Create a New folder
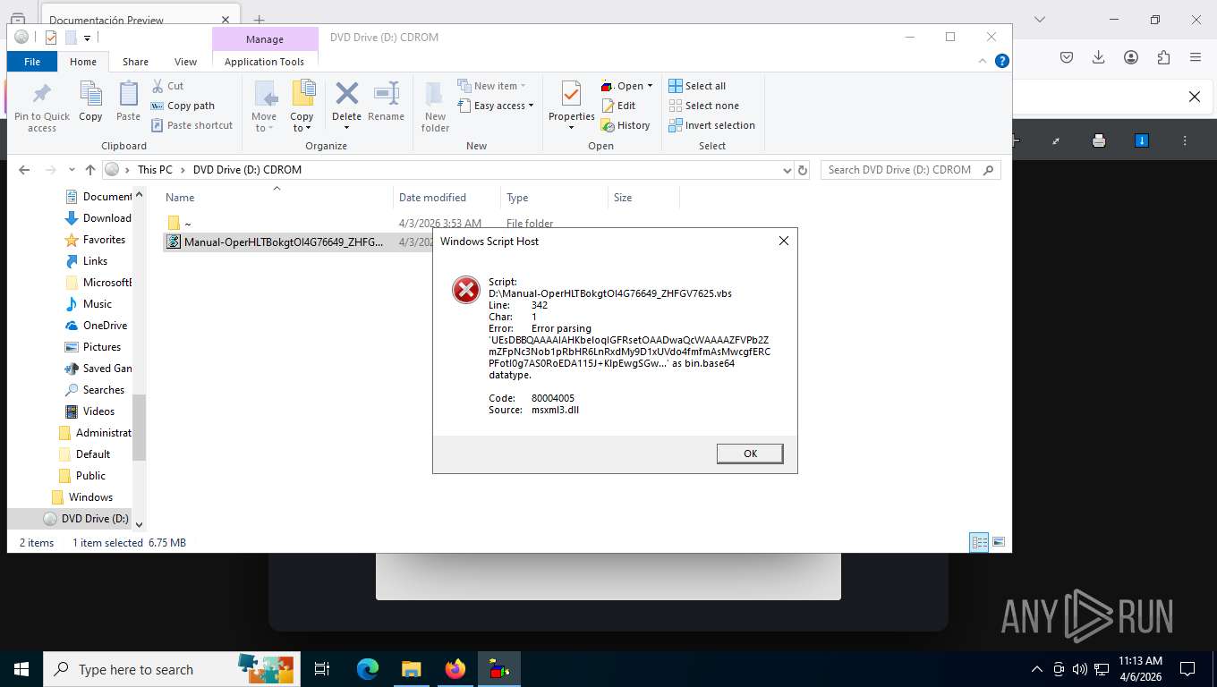The width and height of the screenshot is (1217, 687). (x=436, y=106)
